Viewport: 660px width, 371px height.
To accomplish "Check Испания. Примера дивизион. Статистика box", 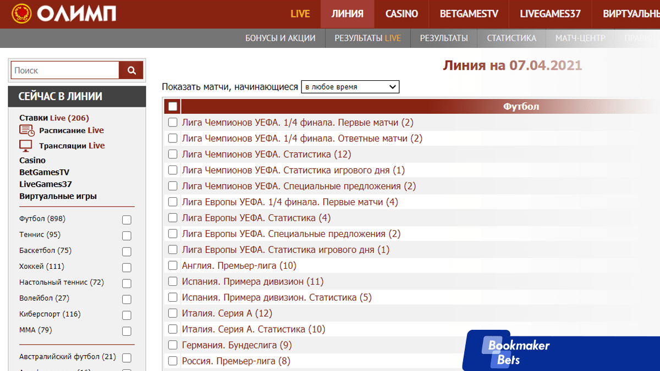I will pos(173,298).
